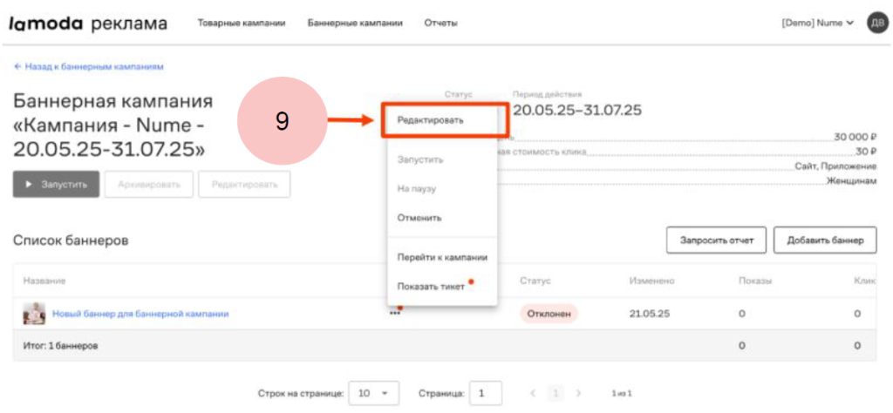Open rows per page dropdown showing 10
The image size is (893, 413).
(373, 393)
